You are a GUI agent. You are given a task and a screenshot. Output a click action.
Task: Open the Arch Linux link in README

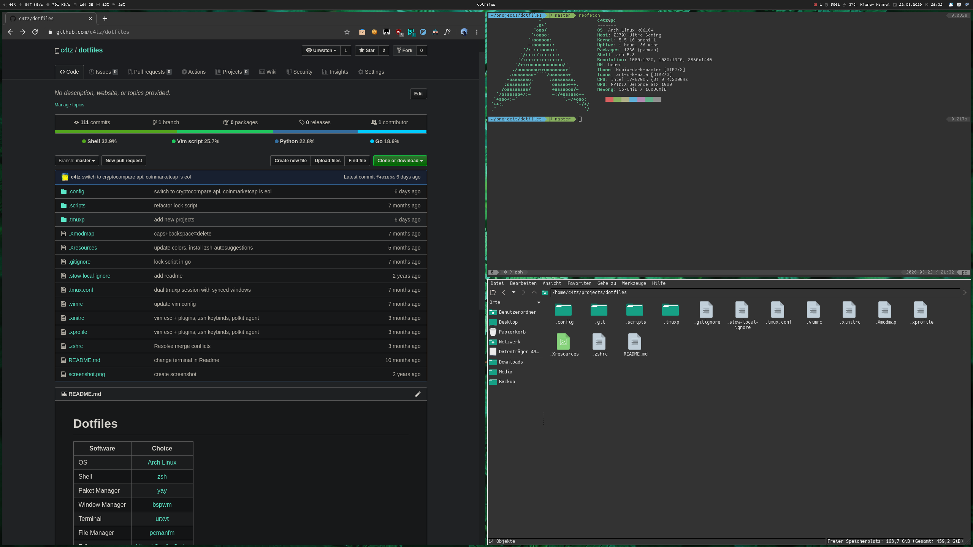[162, 462]
